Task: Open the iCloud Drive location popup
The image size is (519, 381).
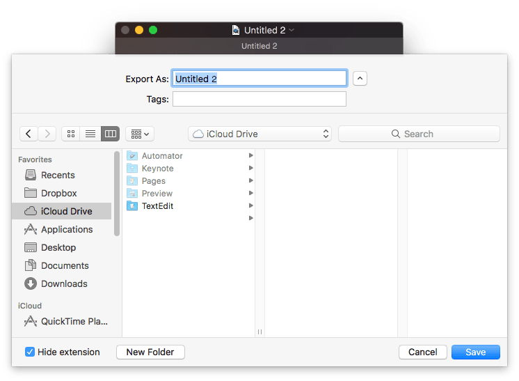Action: pyautogui.click(x=259, y=134)
